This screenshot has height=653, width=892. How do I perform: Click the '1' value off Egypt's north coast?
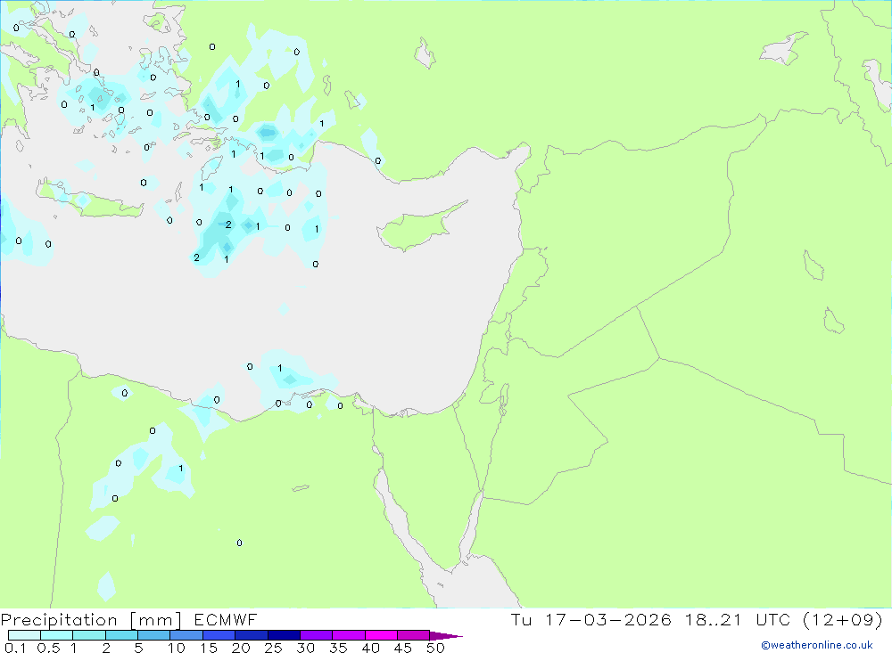coord(280,368)
